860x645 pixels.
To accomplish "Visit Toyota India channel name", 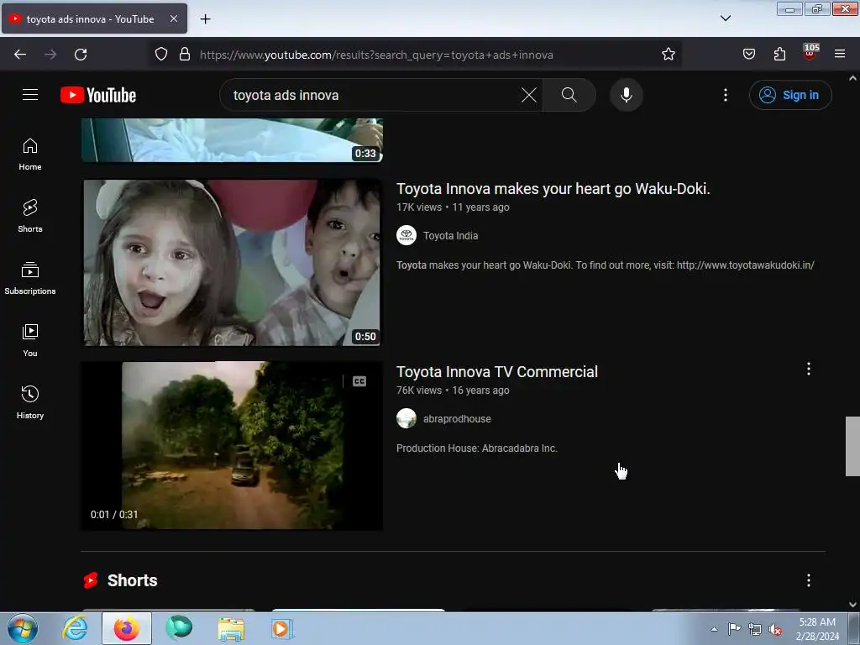I will (x=450, y=236).
